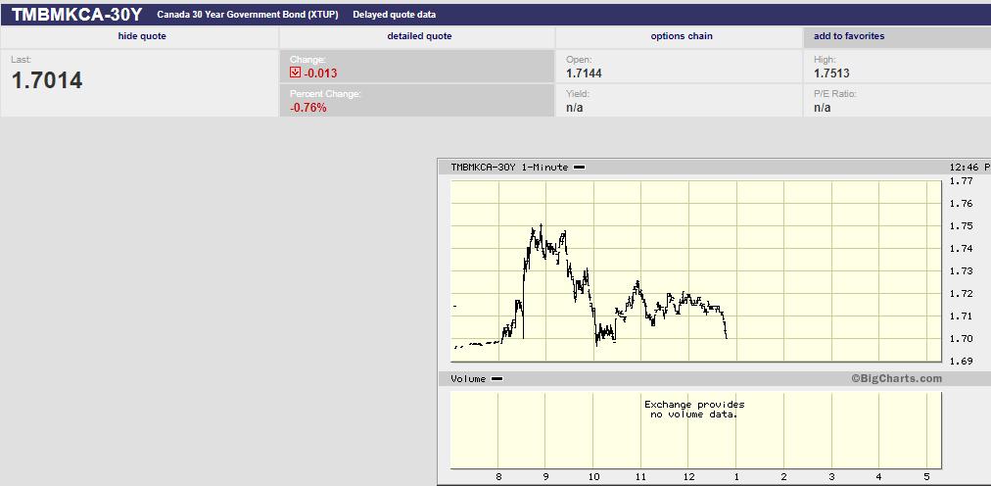Click the Open value 1.7144
This screenshot has height=486, width=991.
tap(584, 73)
